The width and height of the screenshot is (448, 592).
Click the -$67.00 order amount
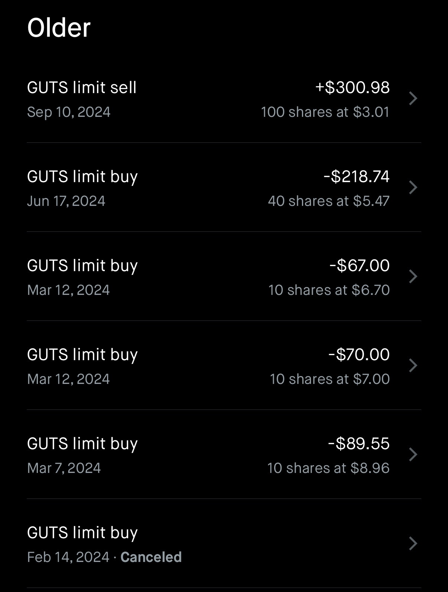[359, 266]
